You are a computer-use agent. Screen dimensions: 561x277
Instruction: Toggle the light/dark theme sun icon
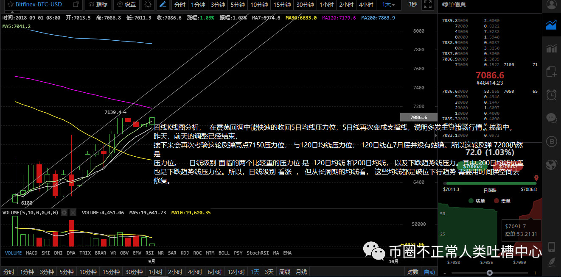click(x=148, y=5)
